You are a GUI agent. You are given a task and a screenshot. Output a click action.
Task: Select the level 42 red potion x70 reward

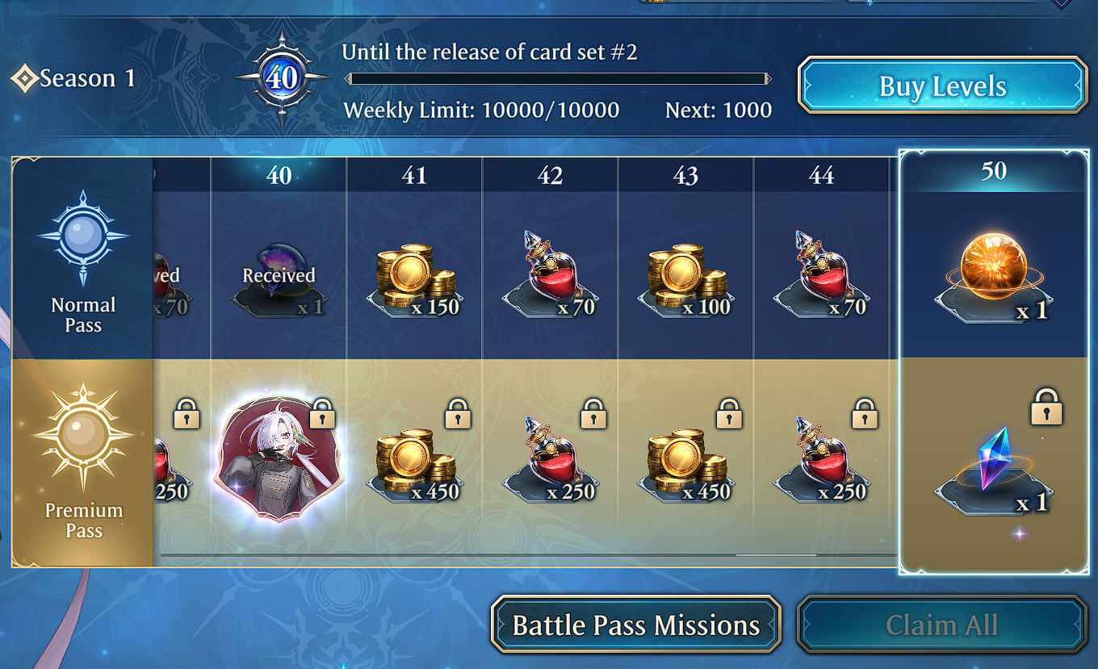(x=550, y=274)
